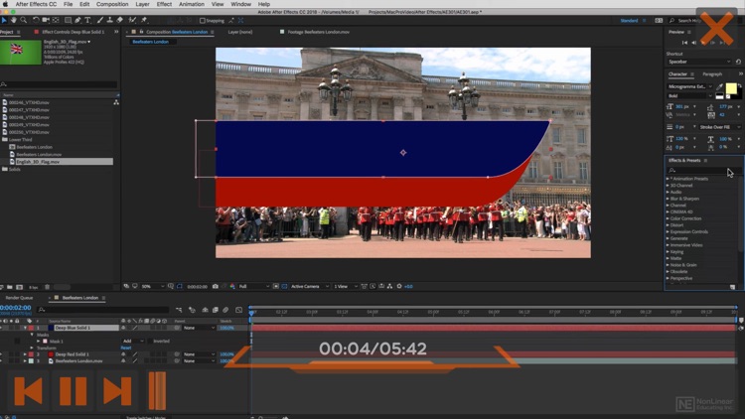
Task: Select the Hand tool
Action: coord(13,20)
